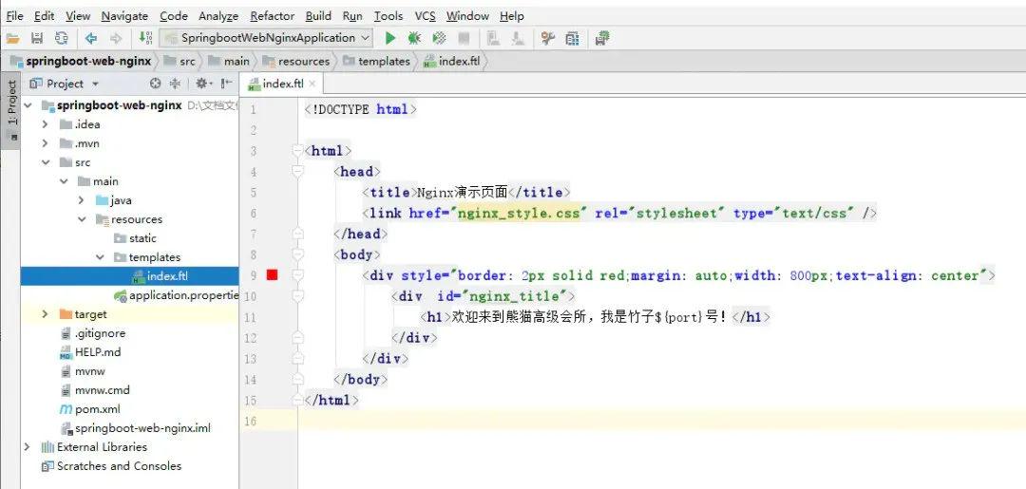Fold the html tag at line 3
The width and height of the screenshot is (1026, 489).
click(x=299, y=151)
